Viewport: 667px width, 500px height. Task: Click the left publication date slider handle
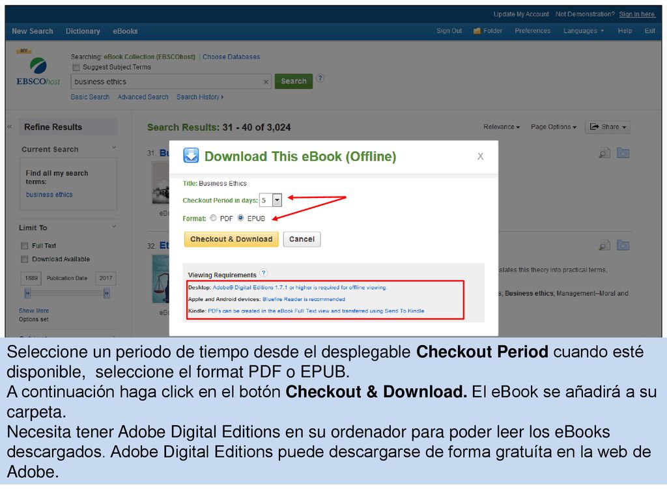[27, 293]
